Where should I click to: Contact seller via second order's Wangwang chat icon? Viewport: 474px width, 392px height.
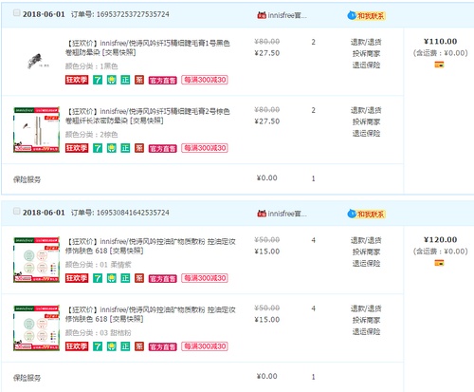352,214
